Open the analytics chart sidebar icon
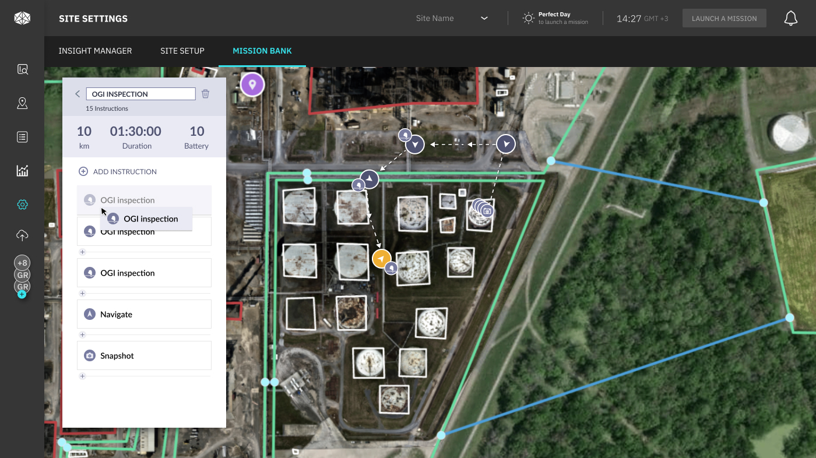Viewport: 816px width, 458px height. coord(22,171)
